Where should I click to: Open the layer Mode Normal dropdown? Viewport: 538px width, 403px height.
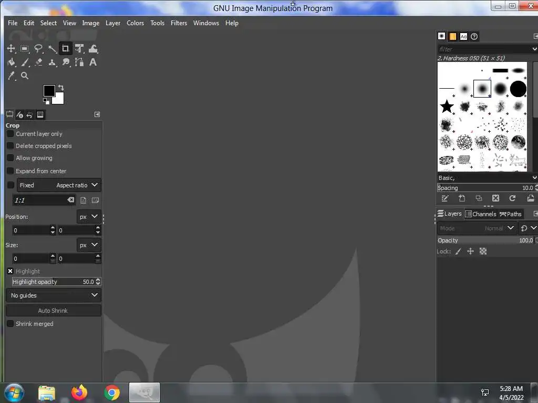(477, 228)
